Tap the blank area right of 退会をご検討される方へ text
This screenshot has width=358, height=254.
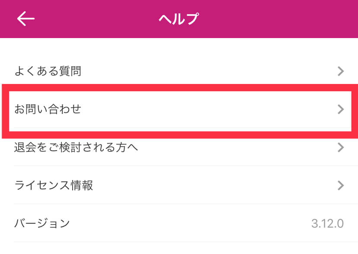238,148
